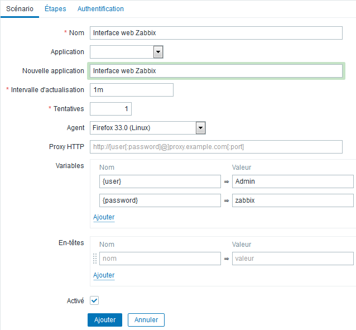356x330 pixels.
Task: Click the drag handle beside En-têtes row
Action: point(95,259)
